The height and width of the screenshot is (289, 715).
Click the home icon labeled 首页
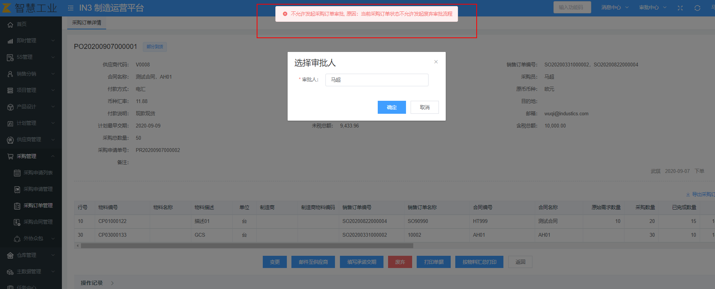tap(10, 24)
